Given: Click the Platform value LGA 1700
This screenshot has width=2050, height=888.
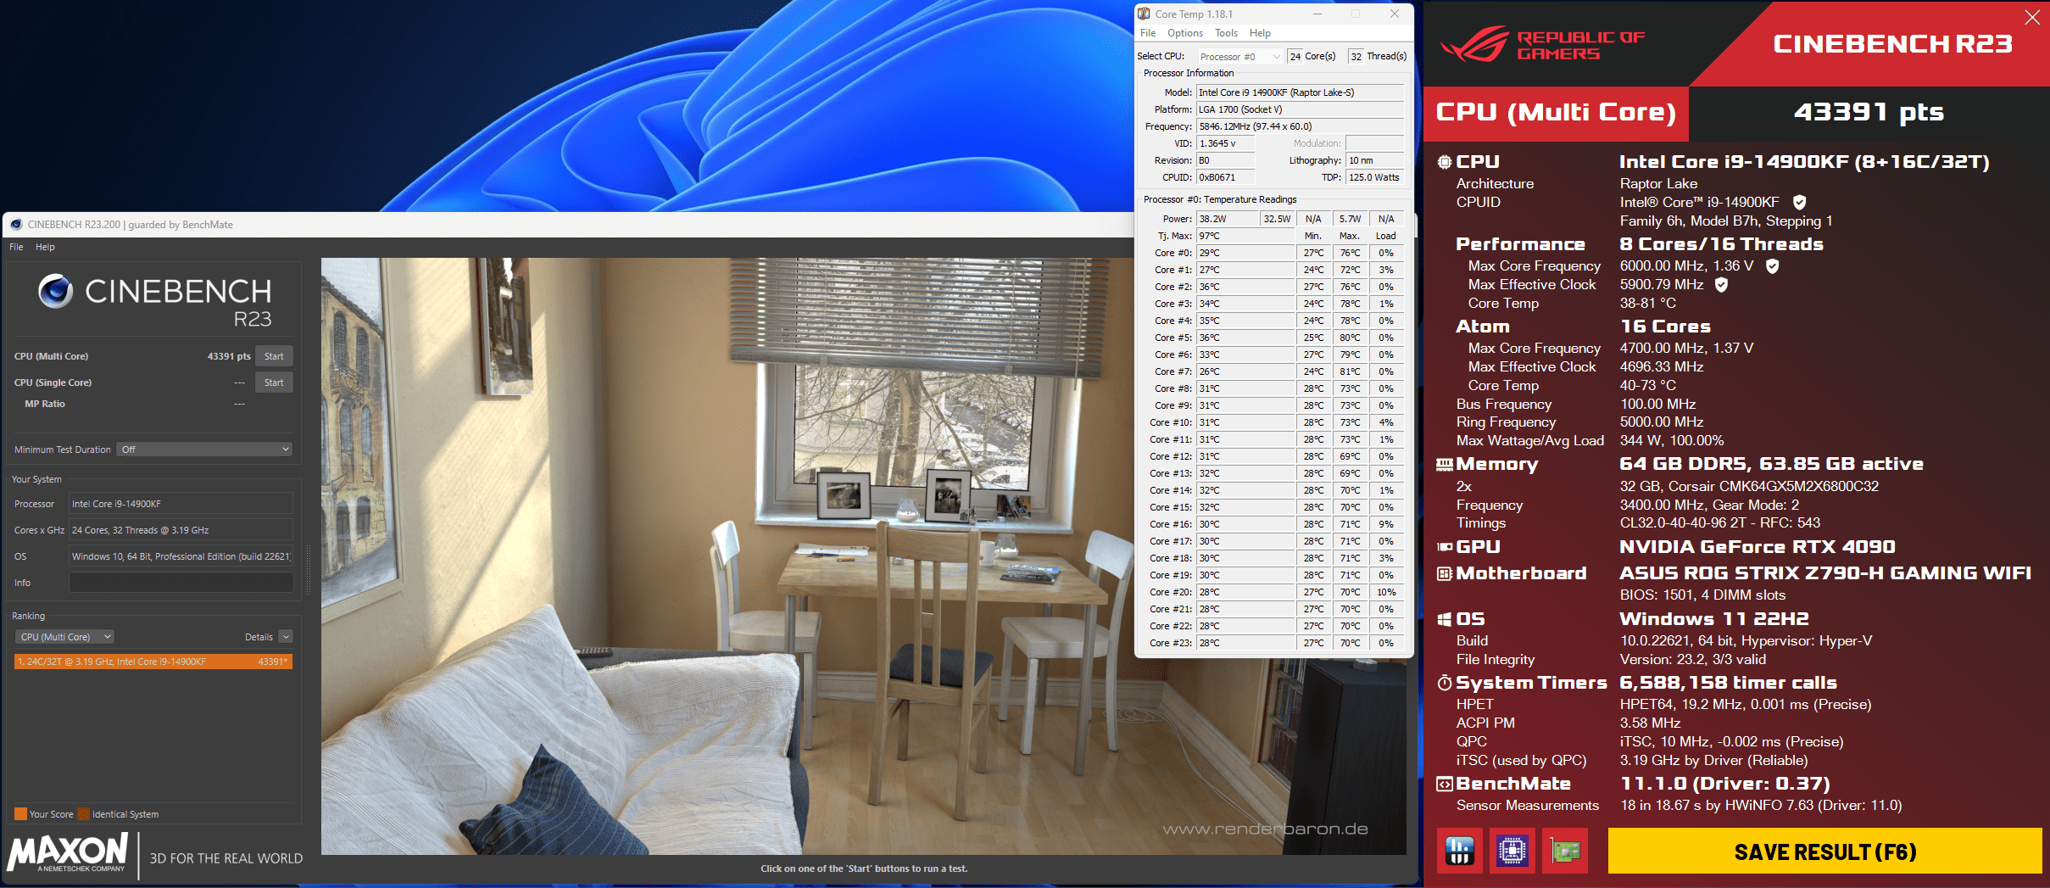Looking at the screenshot, I should click(x=1300, y=109).
